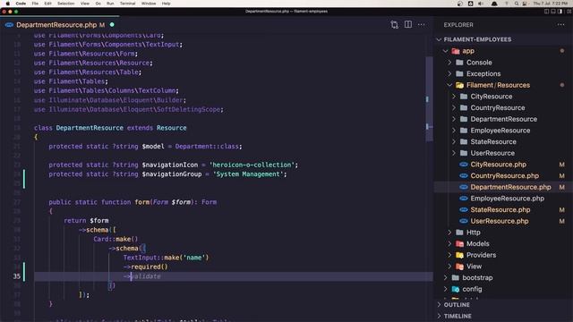Image resolution: width=573 pixels, height=322 pixels.
Task: Open EmployeeResource.php in explorer
Action: (508, 199)
